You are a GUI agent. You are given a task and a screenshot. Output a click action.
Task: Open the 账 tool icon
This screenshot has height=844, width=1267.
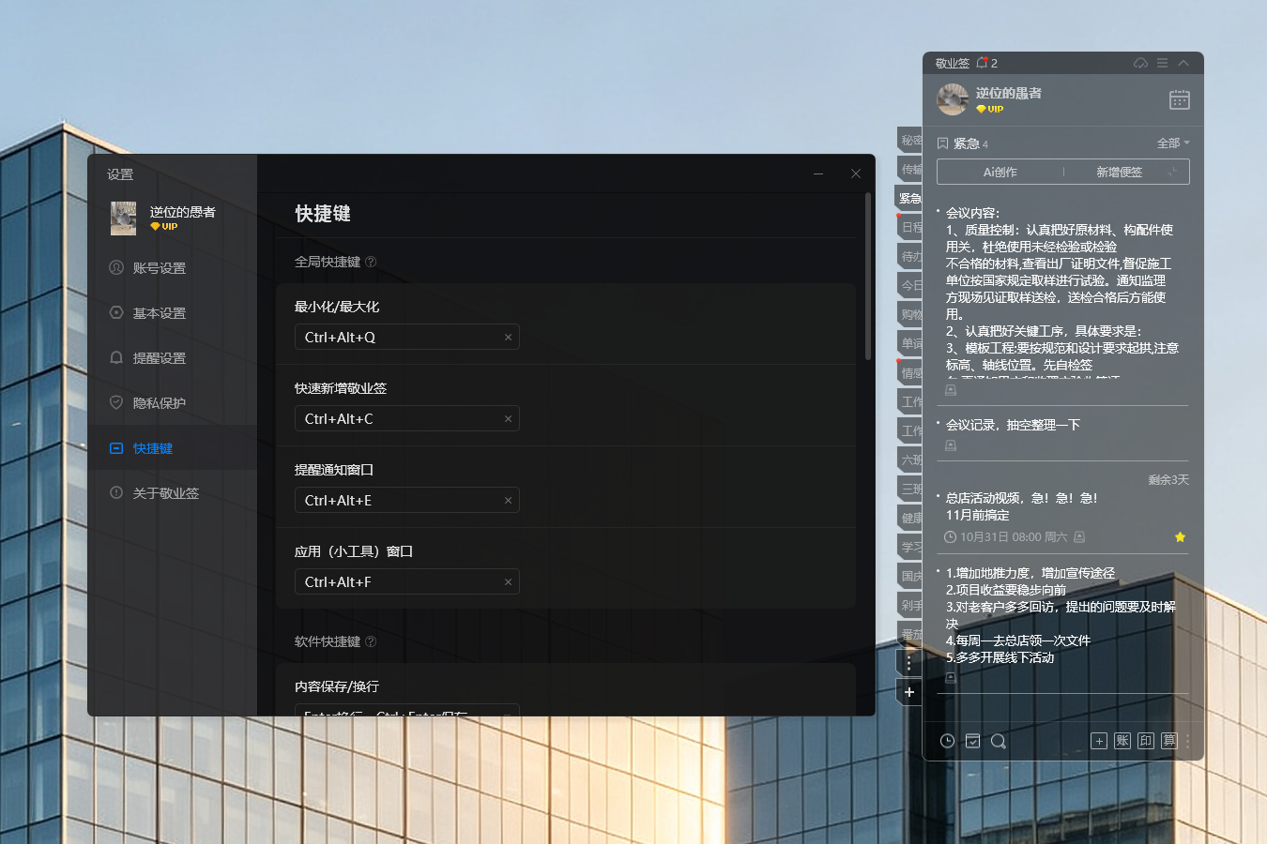point(1122,741)
